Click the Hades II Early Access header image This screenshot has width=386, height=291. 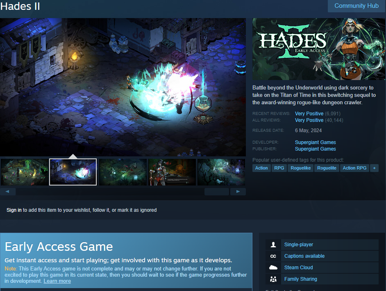pyautogui.click(x=318, y=49)
